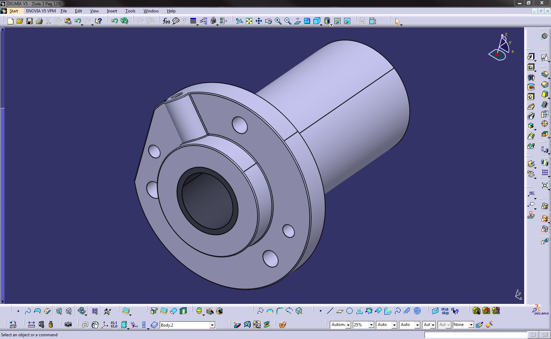Open the ENOVIA V5 VPM menu
Viewport: 551px width, 339px height.
tap(41, 11)
